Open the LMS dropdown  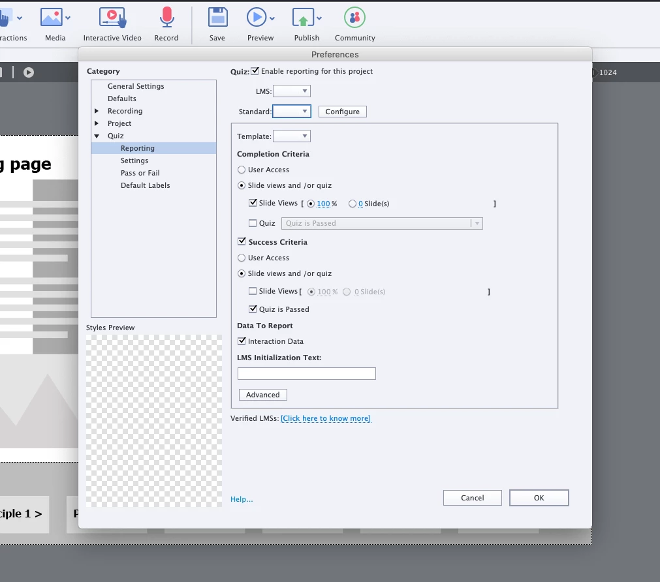[292, 91]
